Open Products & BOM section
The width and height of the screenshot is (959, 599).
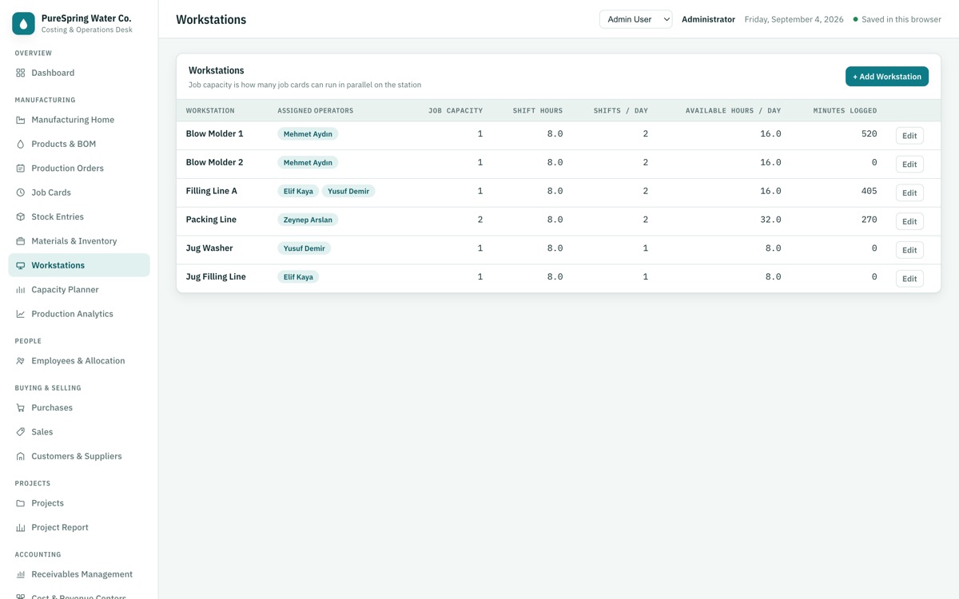[79, 144]
